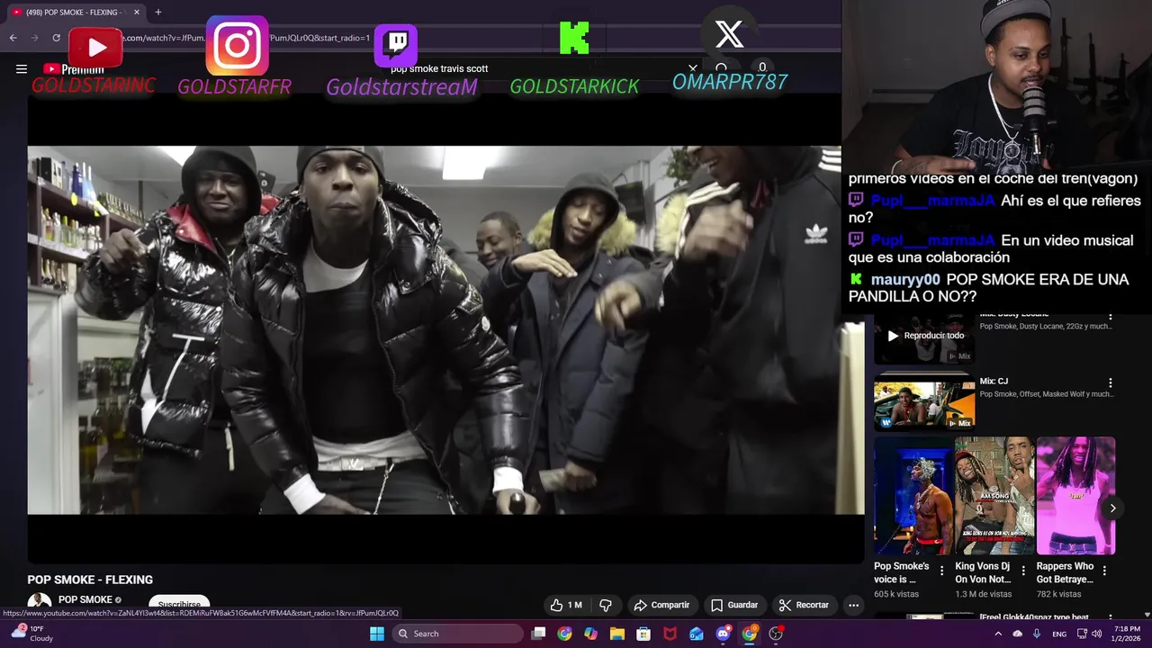The height and width of the screenshot is (648, 1152).
Task: Switch input language via ENG
Action: (x=1059, y=634)
